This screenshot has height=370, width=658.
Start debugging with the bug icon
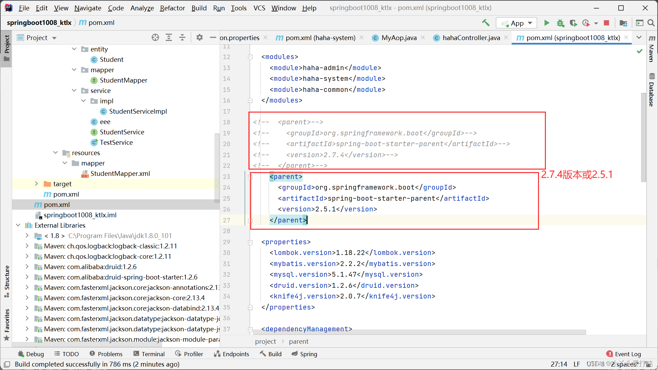click(x=560, y=23)
